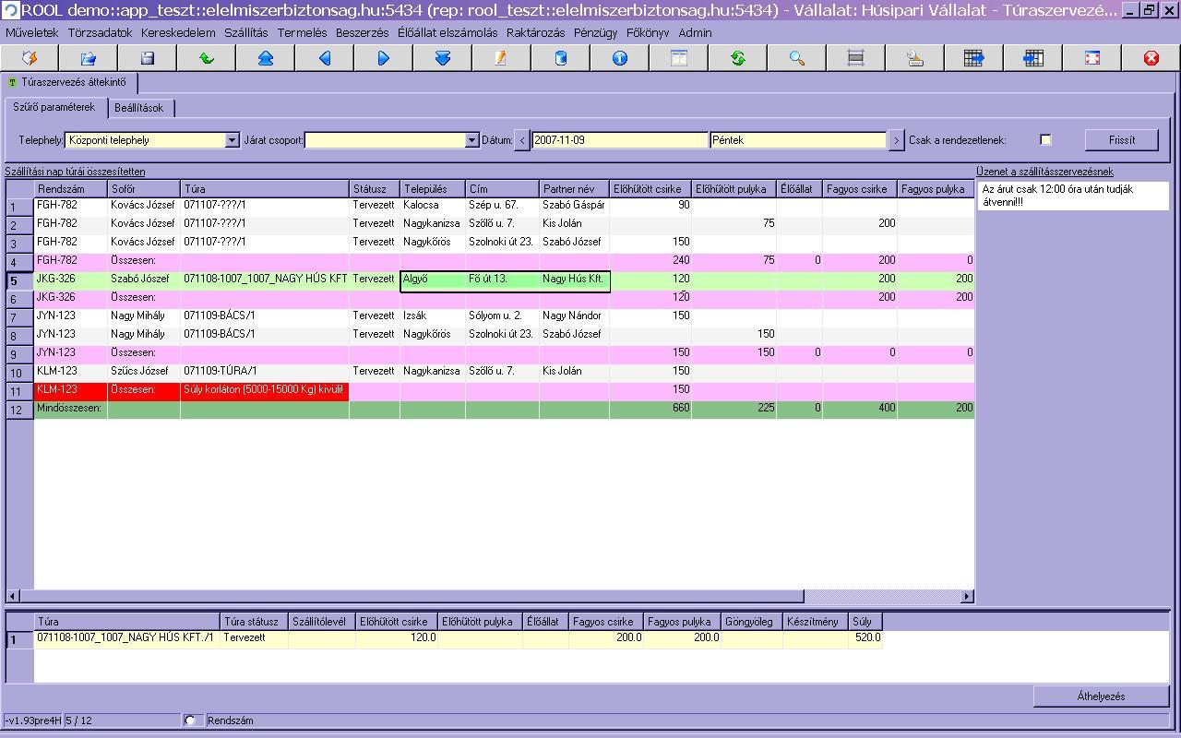Go to next date with right arrow
The image size is (1181, 738).
pyautogui.click(x=896, y=140)
